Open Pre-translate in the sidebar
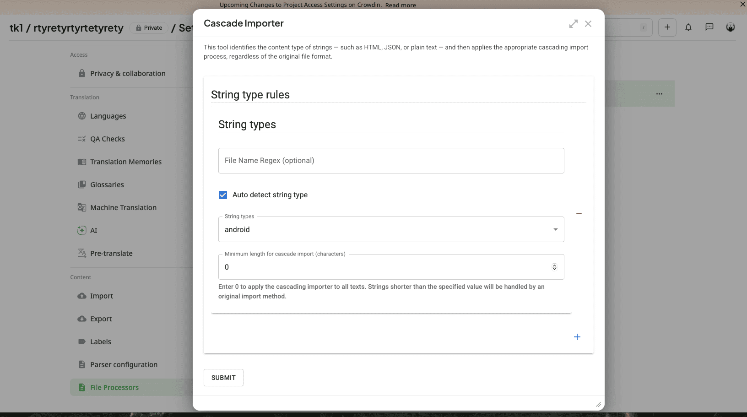 (111, 253)
